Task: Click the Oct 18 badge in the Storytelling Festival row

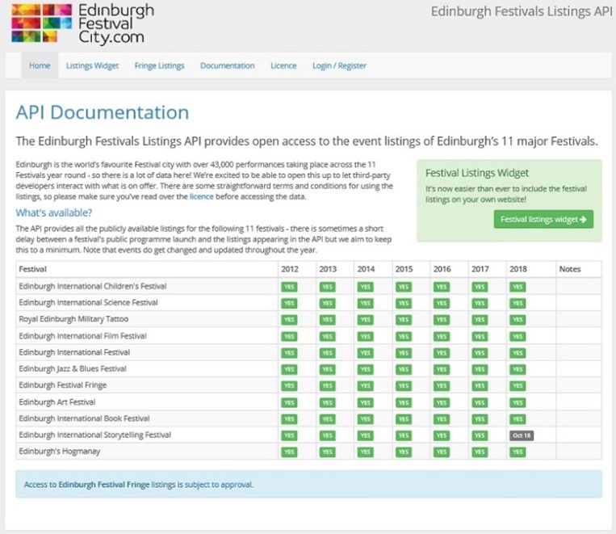Action: click(522, 435)
